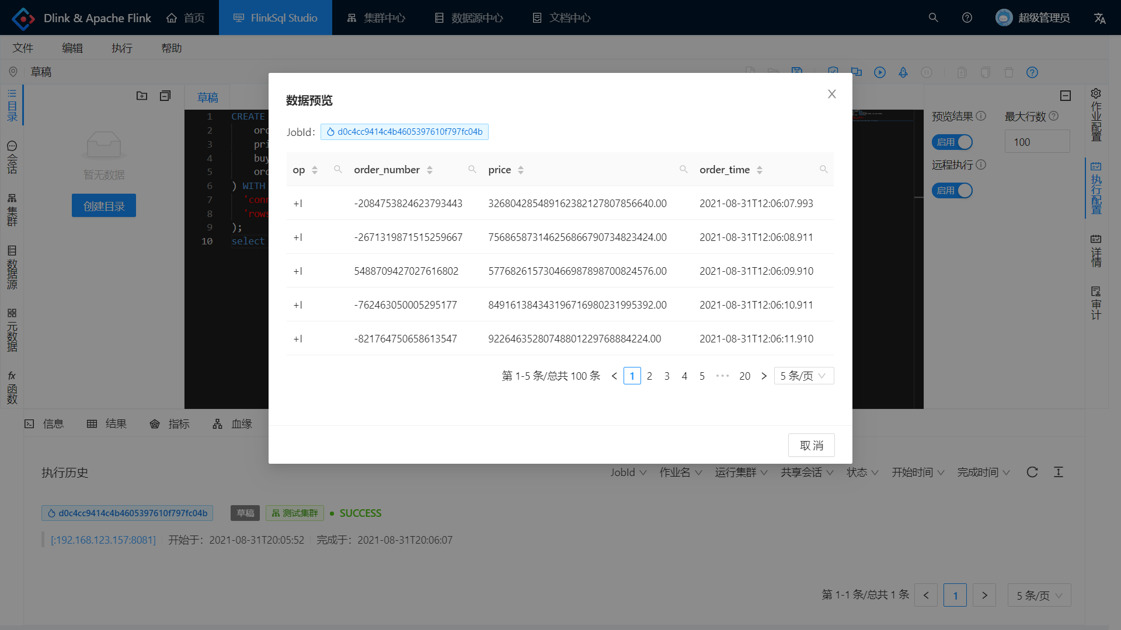The image size is (1121, 630).
Task: Click the header search magnifier icon
Action: [x=933, y=17]
